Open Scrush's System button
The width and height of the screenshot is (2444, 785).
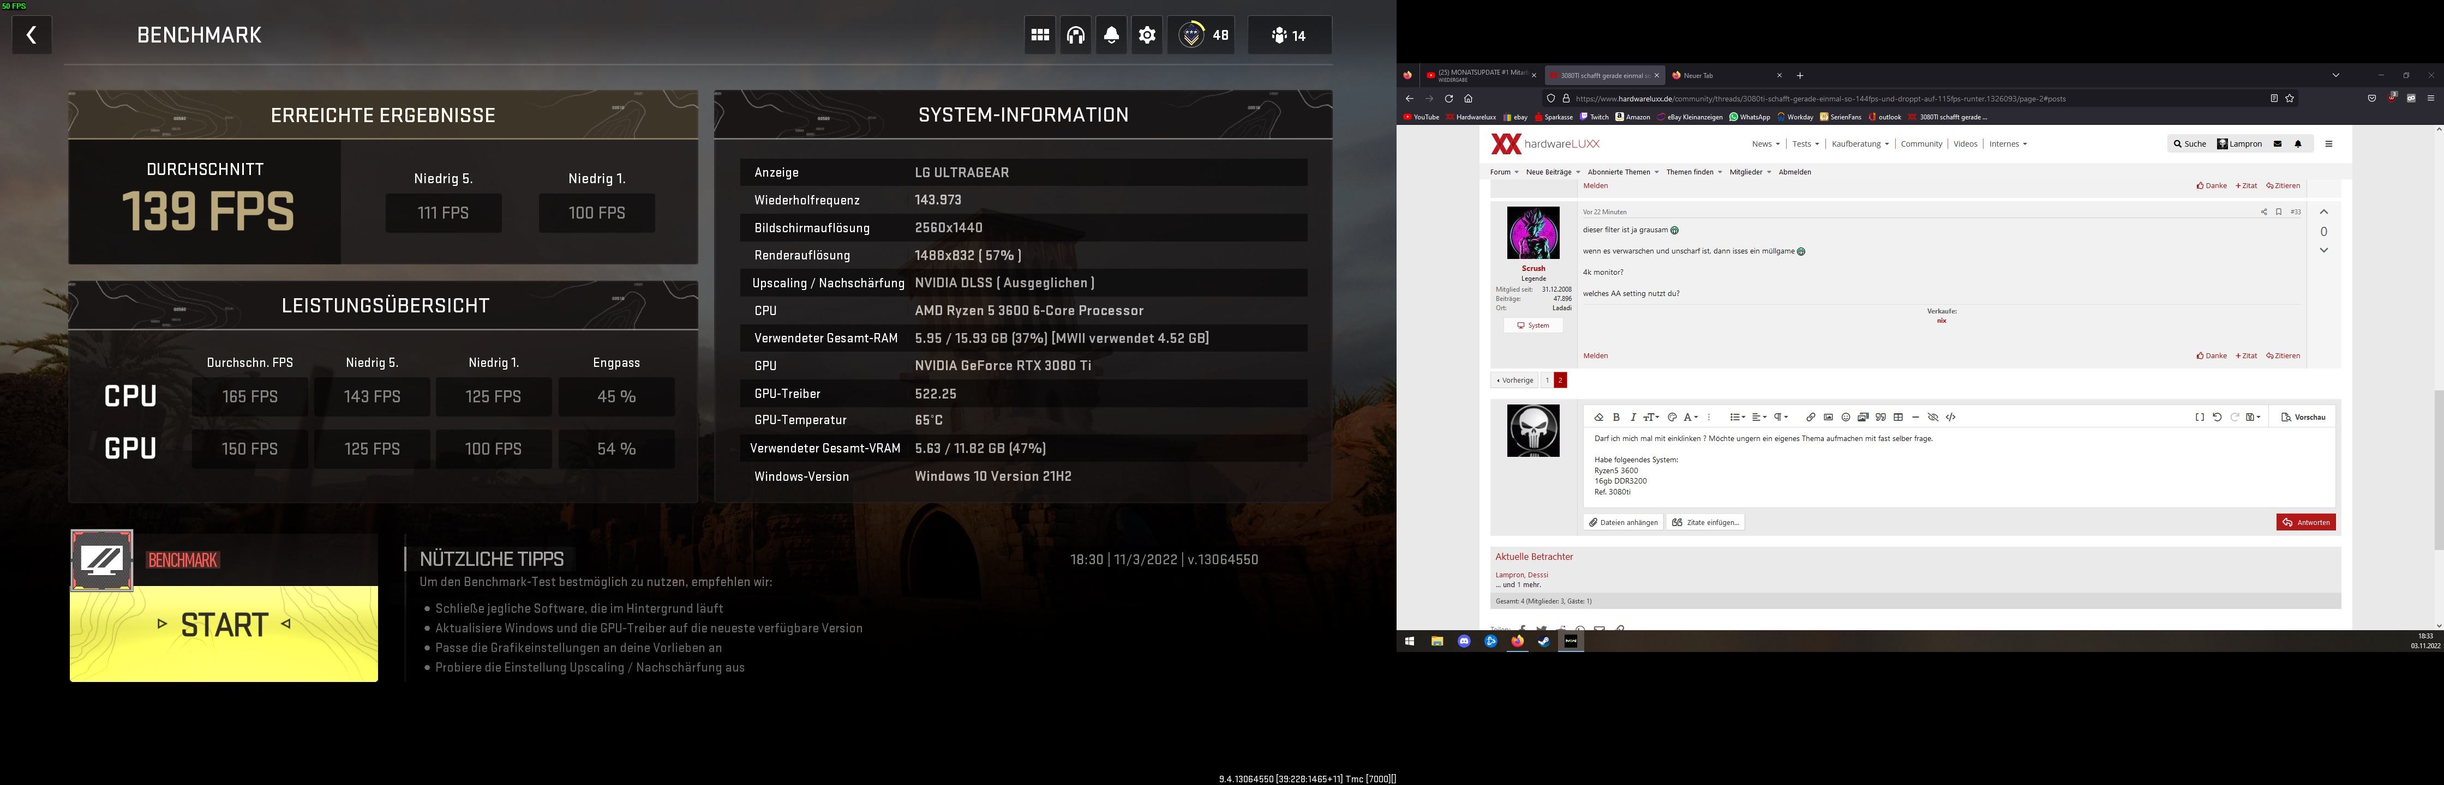[1533, 325]
